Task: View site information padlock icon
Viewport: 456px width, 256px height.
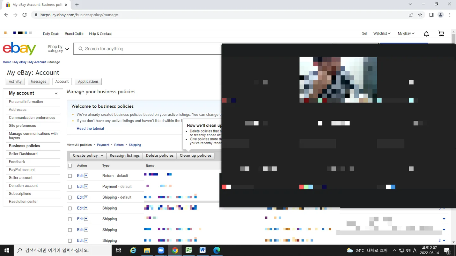Action: pos(35,15)
